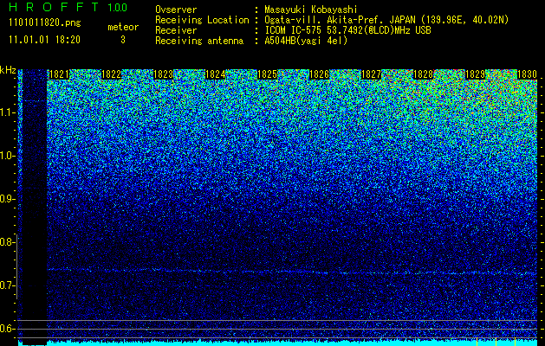Click the A504HB(yagi 4el) antenna text

click(306, 41)
